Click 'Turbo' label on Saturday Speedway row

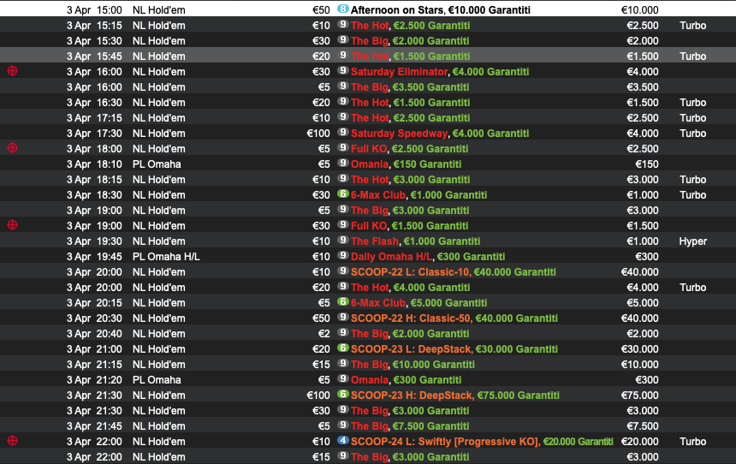coord(693,134)
